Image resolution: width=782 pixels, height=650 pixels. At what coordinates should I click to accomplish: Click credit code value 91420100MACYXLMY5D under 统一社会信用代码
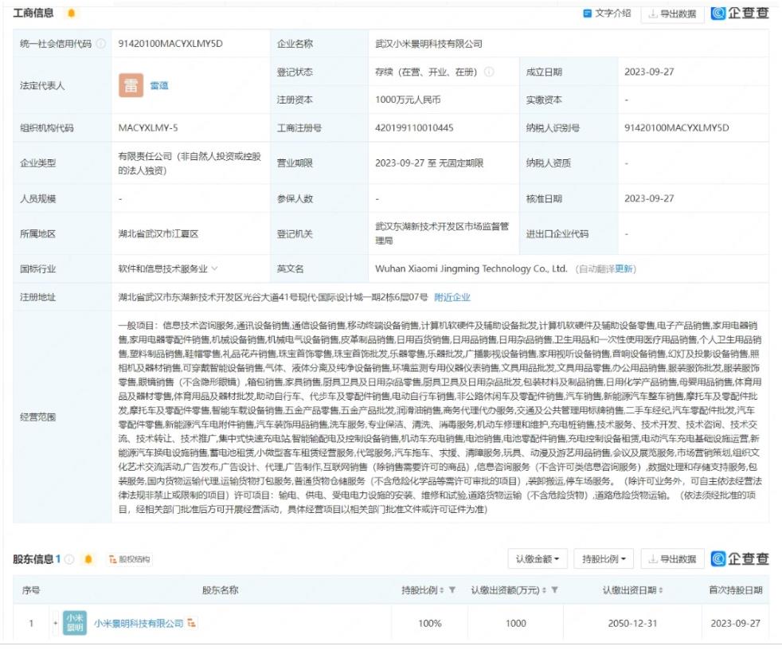(x=170, y=43)
